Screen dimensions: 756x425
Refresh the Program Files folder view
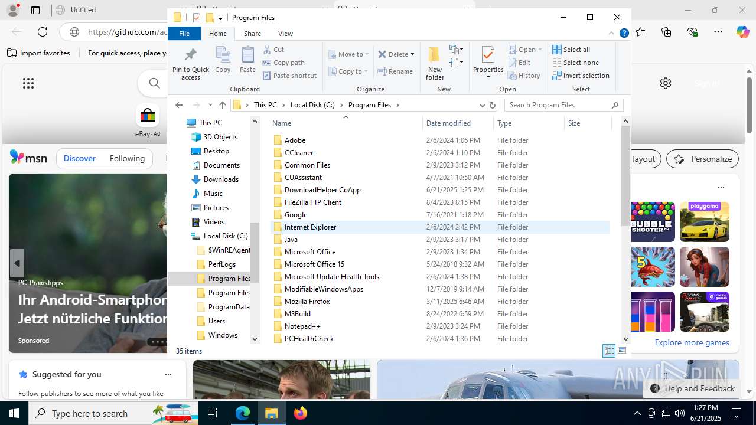tap(493, 105)
